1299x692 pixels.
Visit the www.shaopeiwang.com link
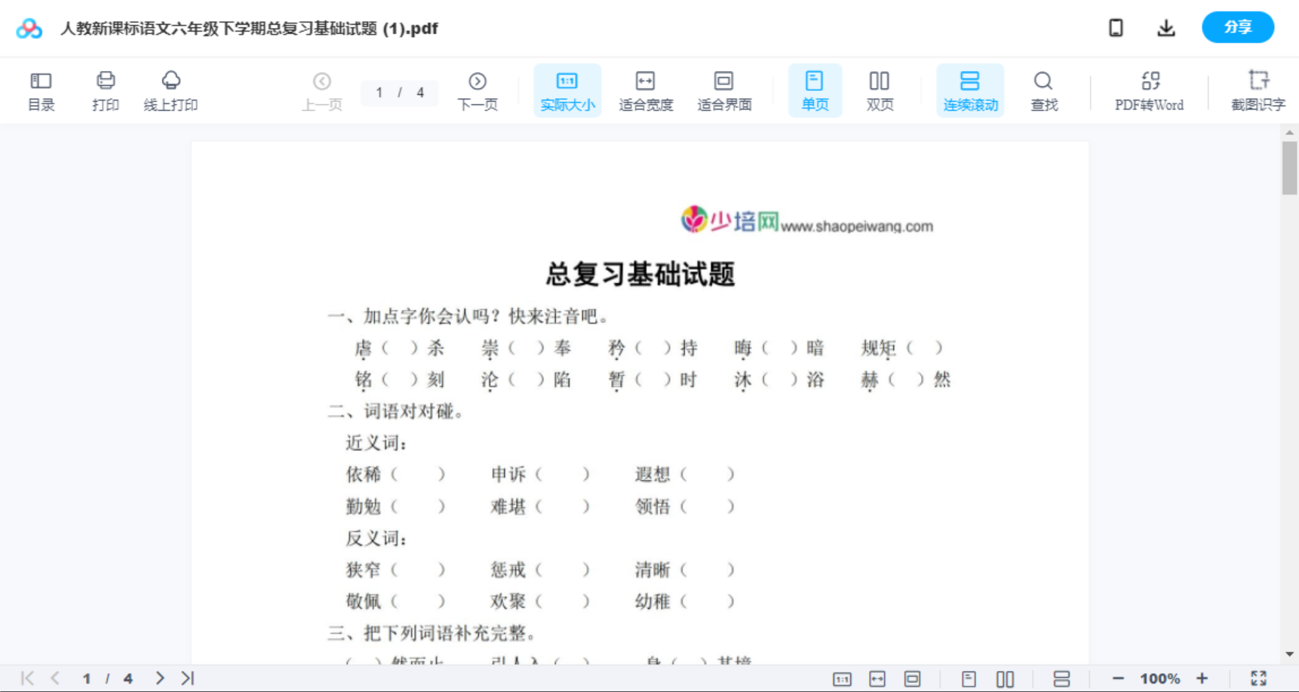pos(858,225)
